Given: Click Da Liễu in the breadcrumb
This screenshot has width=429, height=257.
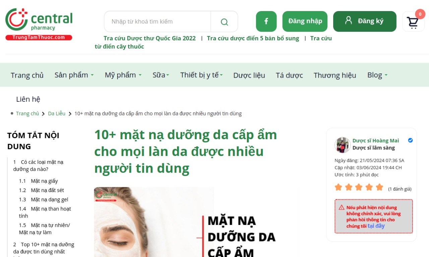Looking at the screenshot, I should 57,113.
